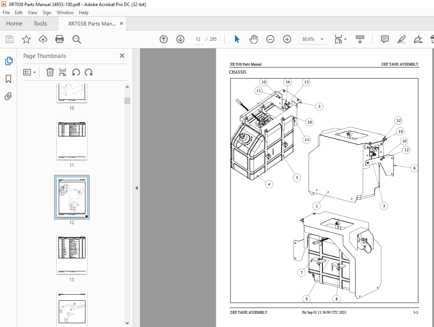
Task: Go to previous page arrow
Action: (164, 39)
